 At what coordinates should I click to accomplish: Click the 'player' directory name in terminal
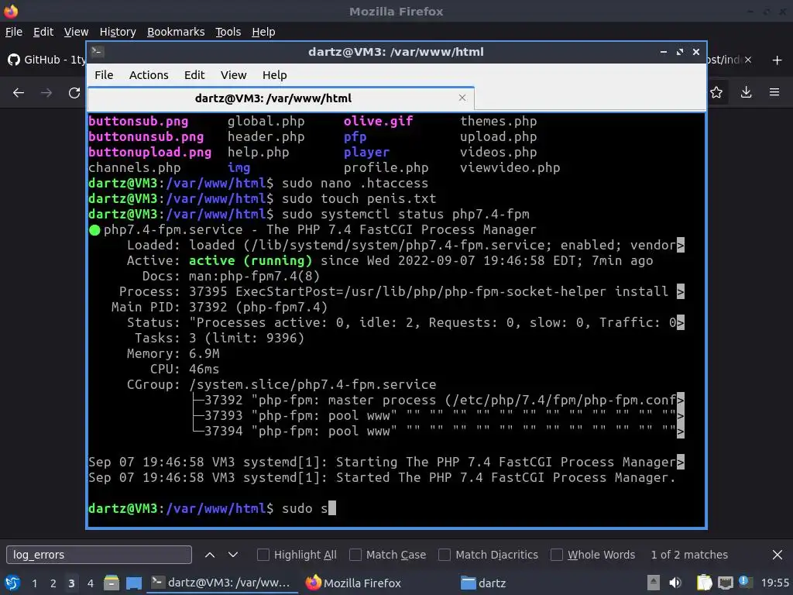click(x=366, y=153)
